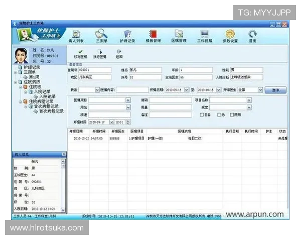
Task: Click the 退出 exit arrow icon
Action: point(252,36)
